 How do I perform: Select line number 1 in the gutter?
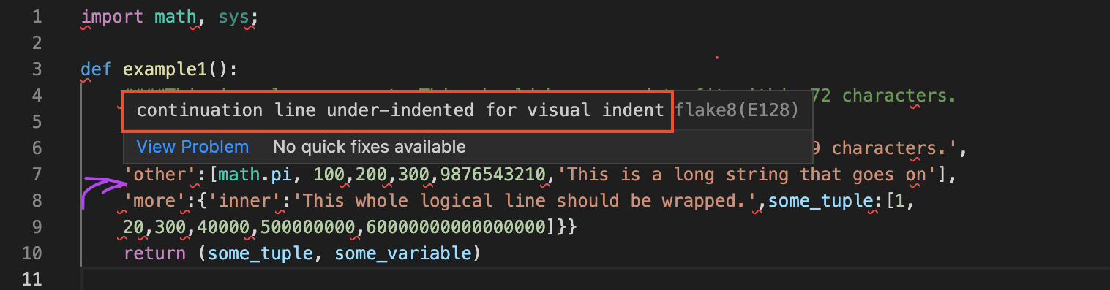[x=36, y=16]
